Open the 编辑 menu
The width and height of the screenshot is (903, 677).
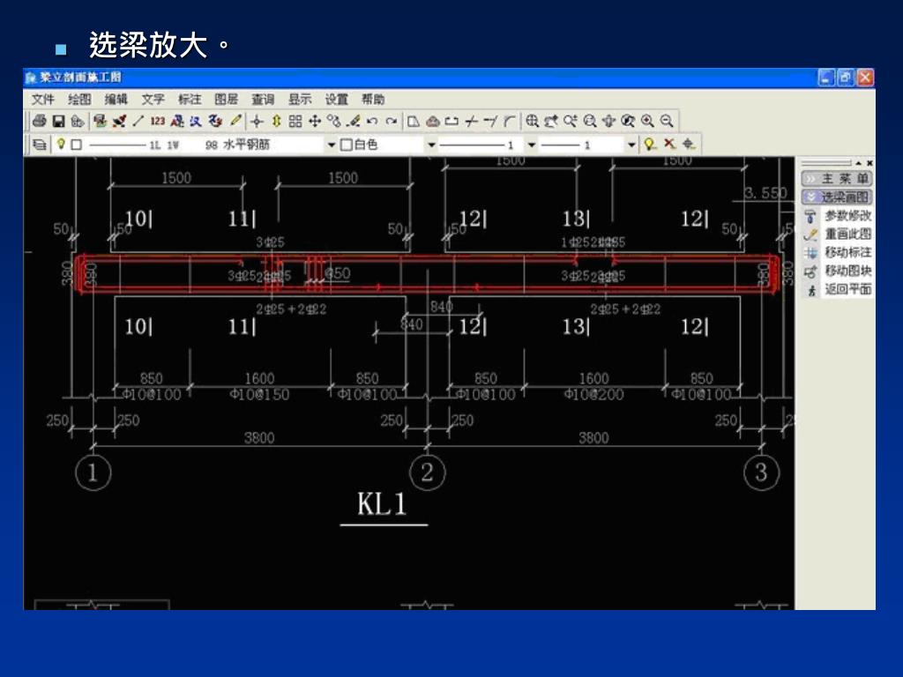coord(116,99)
